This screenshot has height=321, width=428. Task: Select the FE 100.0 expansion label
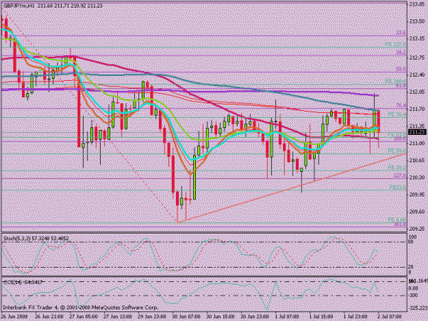[x=396, y=81]
